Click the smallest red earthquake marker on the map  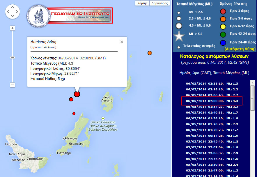(x=74, y=113)
